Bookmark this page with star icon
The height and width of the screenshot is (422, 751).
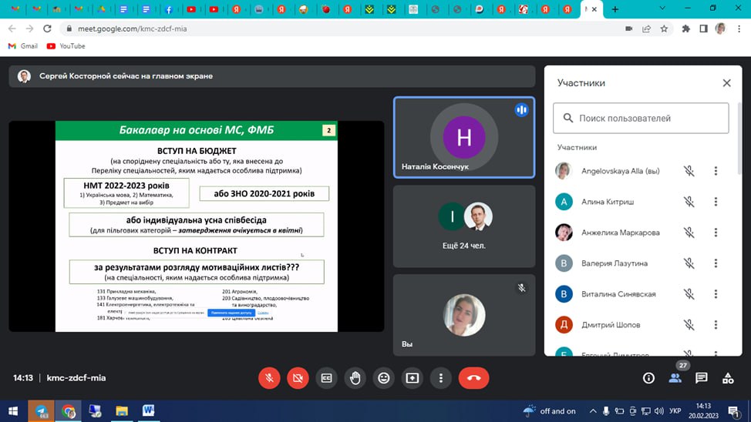(664, 28)
